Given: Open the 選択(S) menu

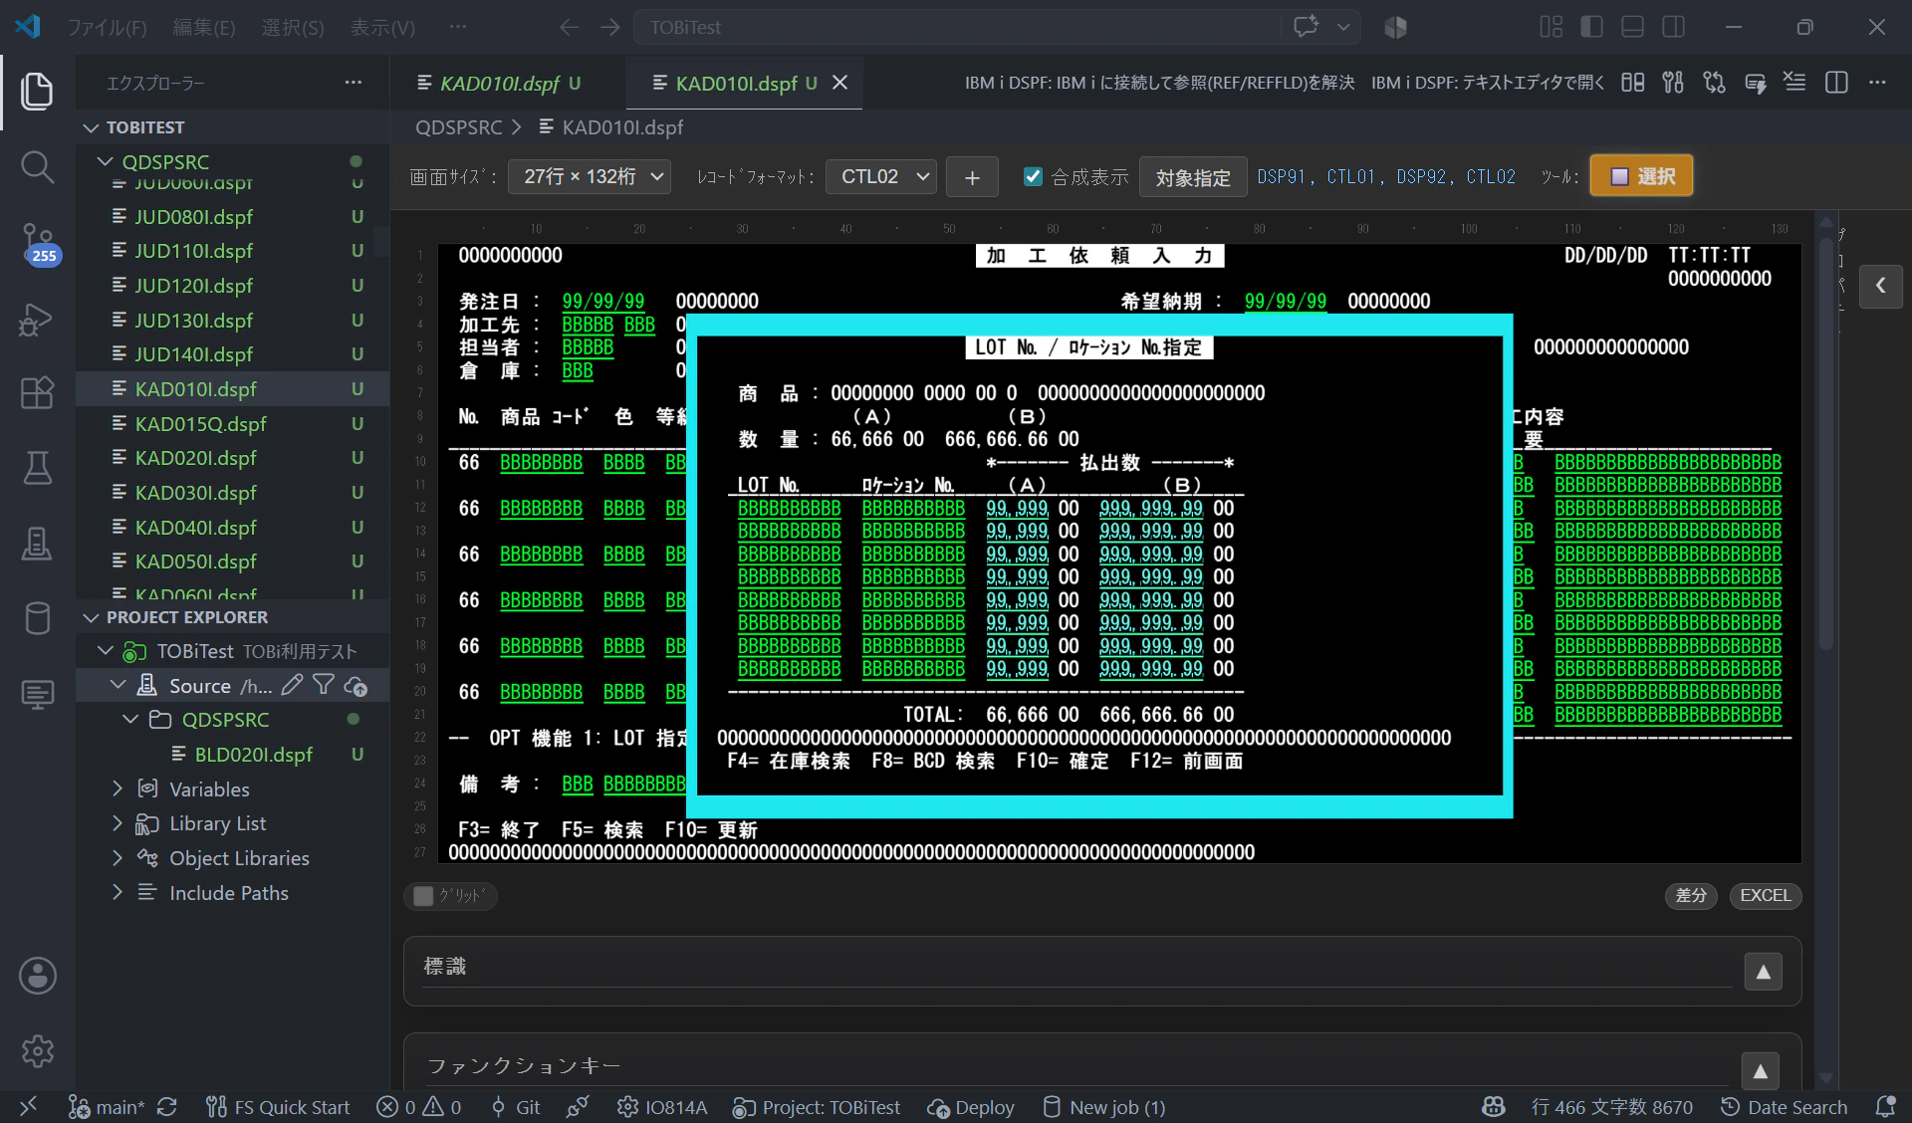Looking at the screenshot, I should point(293,27).
